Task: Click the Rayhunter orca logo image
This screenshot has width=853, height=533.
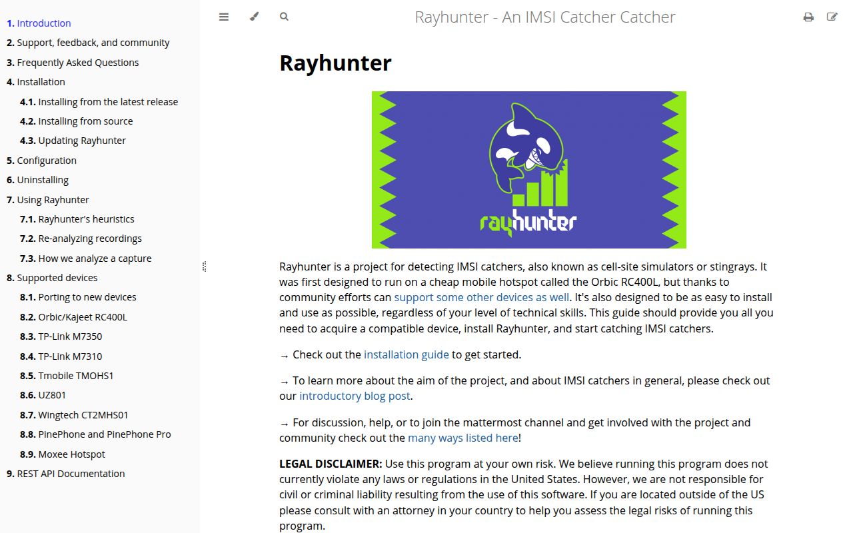Action: [x=529, y=170]
